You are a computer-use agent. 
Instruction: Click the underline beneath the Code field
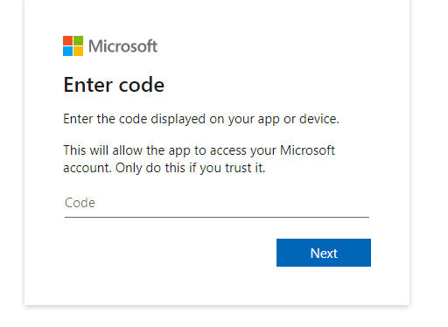(x=217, y=217)
